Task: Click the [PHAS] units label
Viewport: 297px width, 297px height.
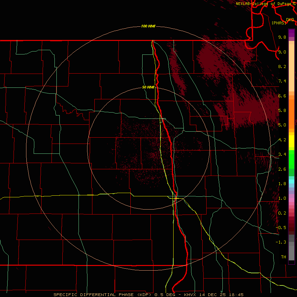Action: coord(279,23)
